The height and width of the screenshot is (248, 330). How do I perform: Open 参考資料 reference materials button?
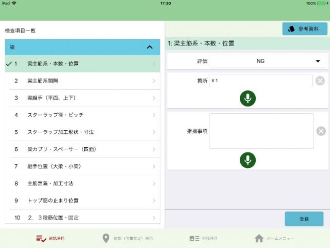point(304,29)
